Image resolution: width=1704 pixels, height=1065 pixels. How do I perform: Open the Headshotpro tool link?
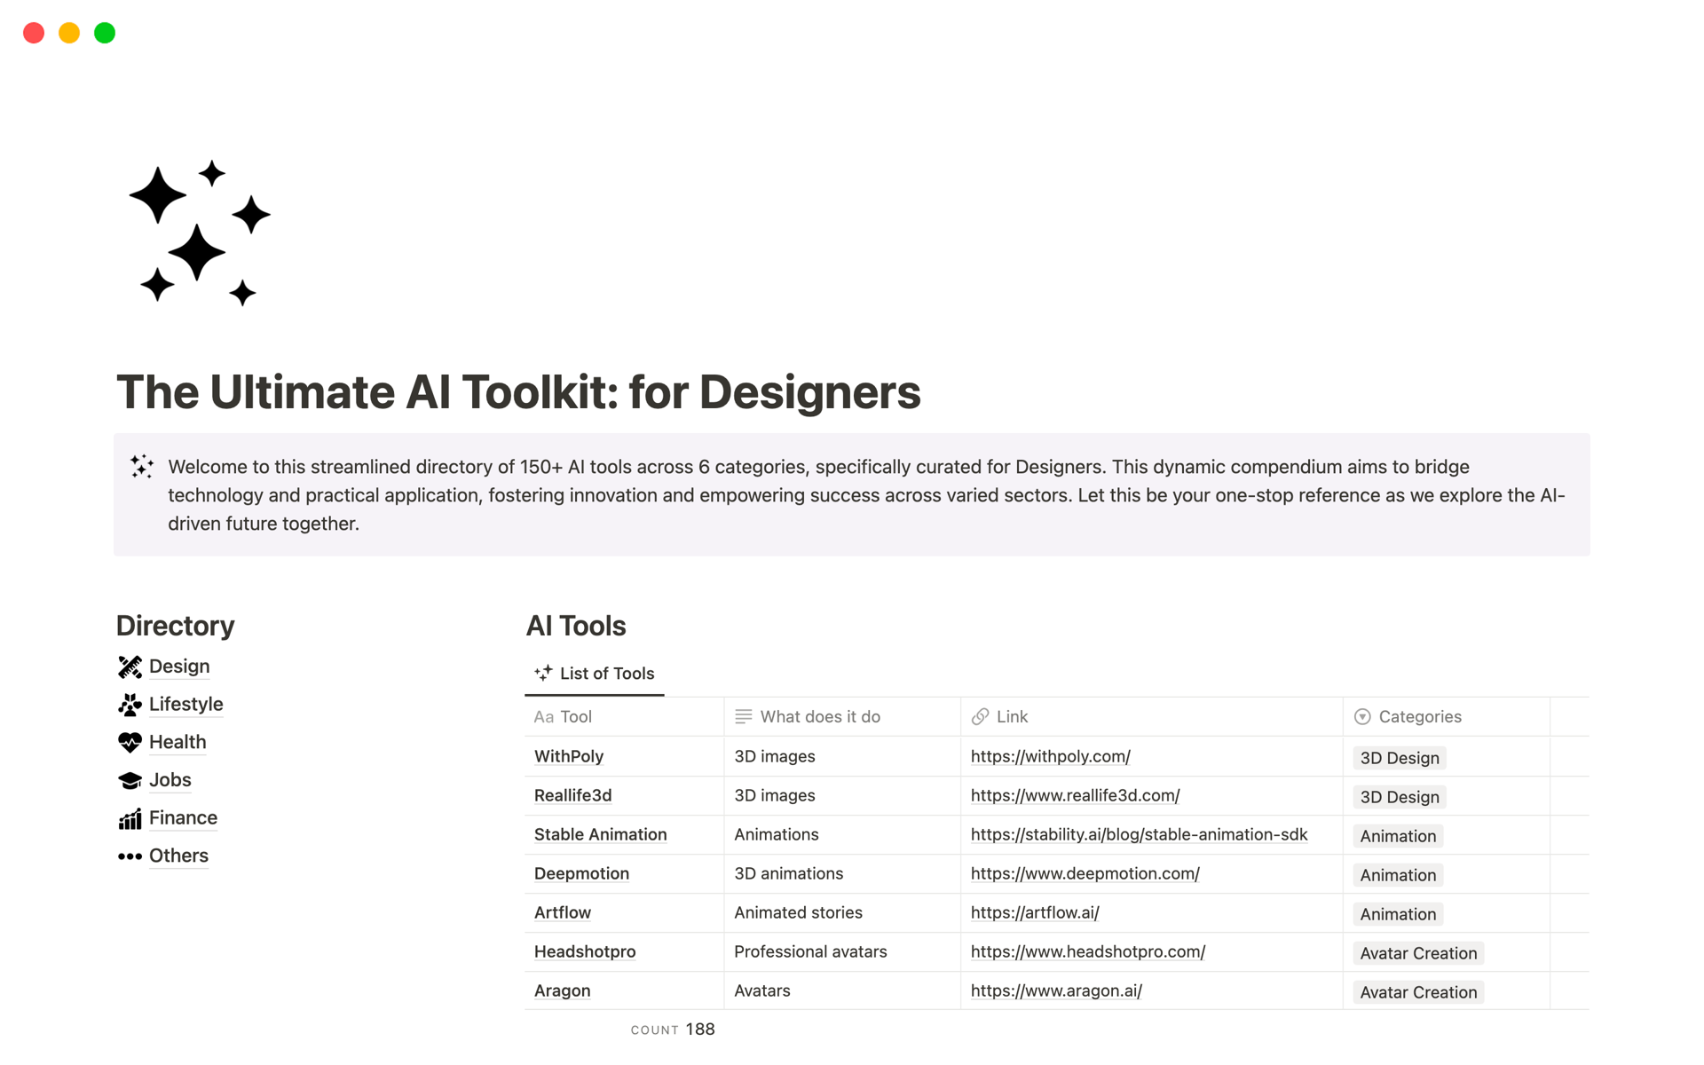[1087, 952]
